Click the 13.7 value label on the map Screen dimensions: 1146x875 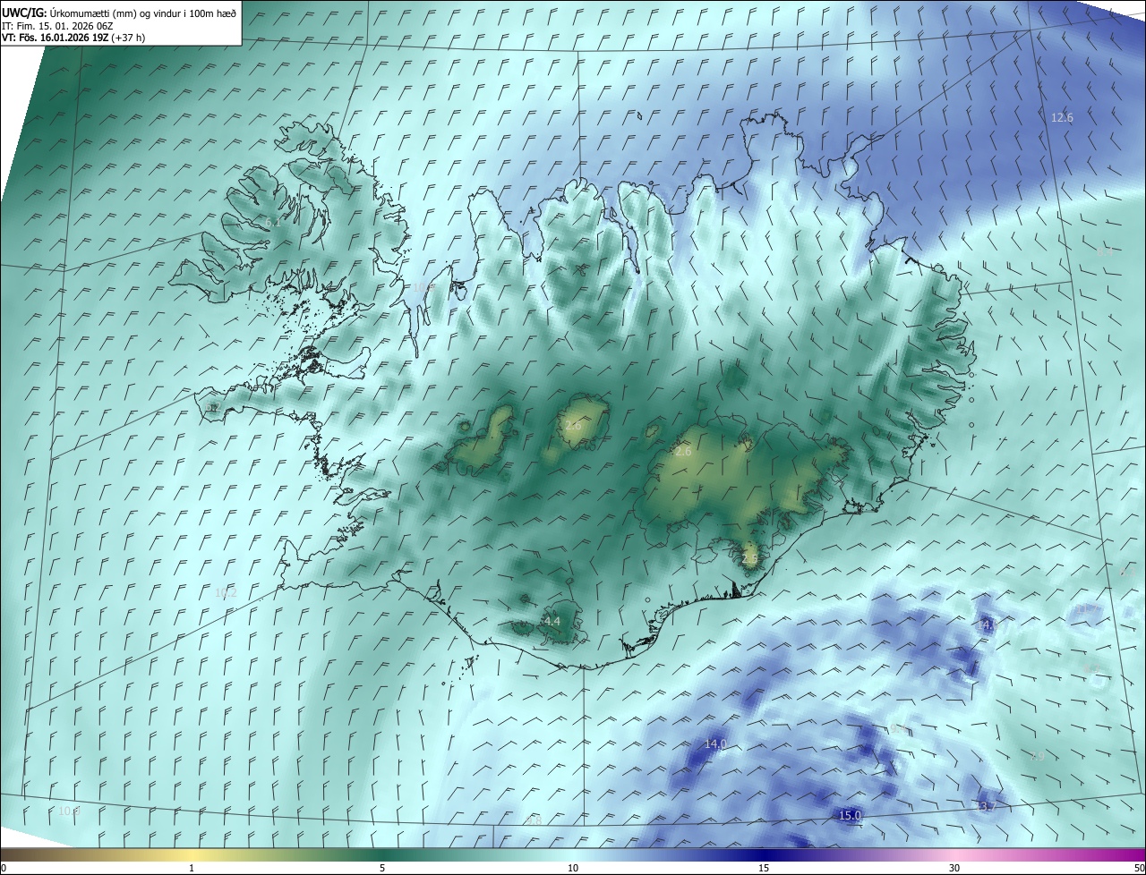coord(985,806)
